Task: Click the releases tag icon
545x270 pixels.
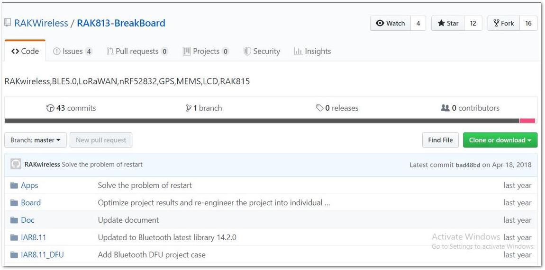Action: (x=319, y=108)
